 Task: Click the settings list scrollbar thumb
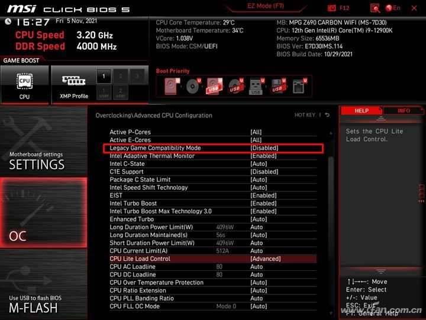331,208
